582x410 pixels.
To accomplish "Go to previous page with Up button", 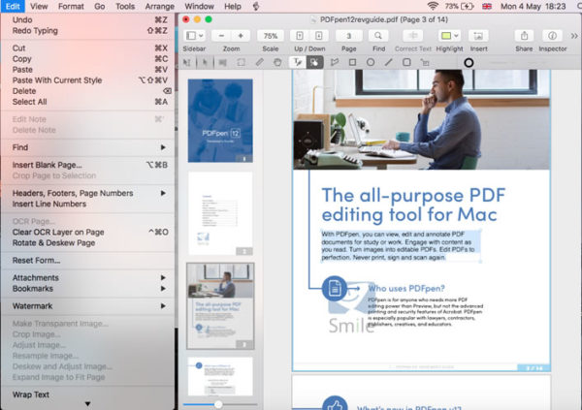I will click(300, 36).
